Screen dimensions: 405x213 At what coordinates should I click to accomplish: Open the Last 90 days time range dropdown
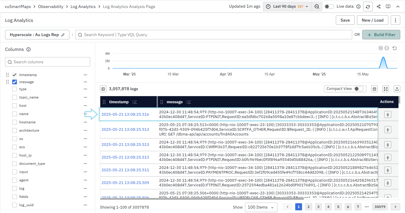pyautogui.click(x=287, y=6)
